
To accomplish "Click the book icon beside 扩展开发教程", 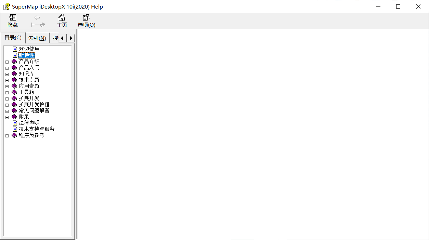I will tap(14, 105).
